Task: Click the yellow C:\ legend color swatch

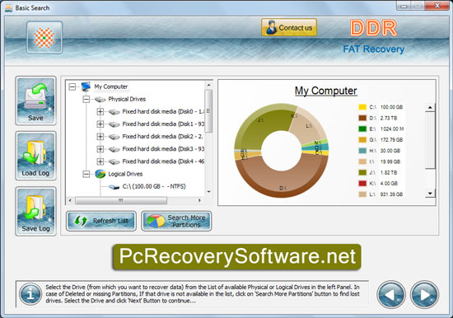Action: pos(362,107)
